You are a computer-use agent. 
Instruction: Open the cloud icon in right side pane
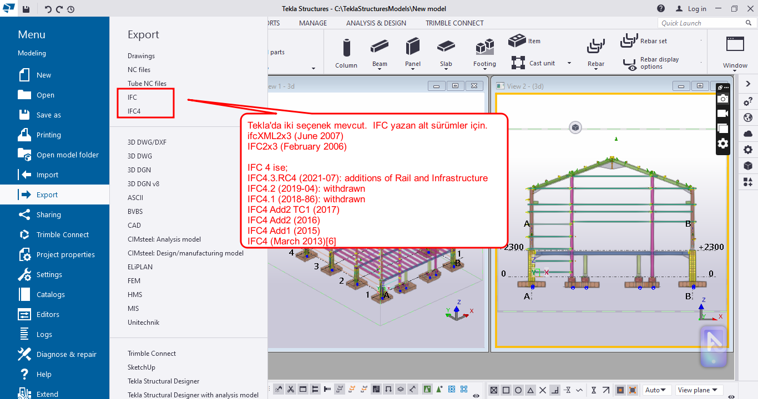748,134
